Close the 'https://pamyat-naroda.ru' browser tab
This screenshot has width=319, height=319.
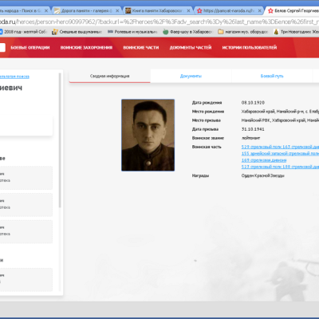pyautogui.click(x=260, y=10)
